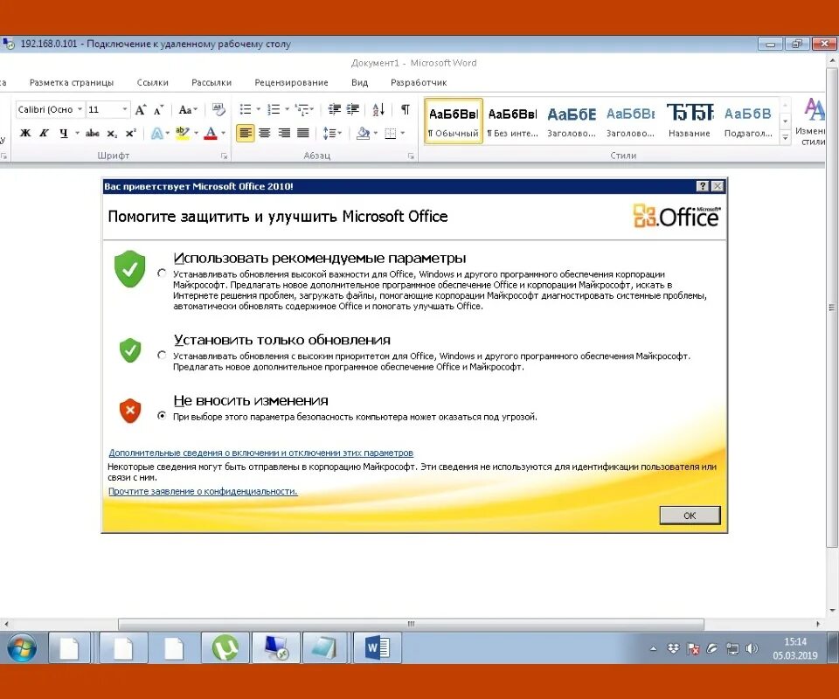Open Прочтите заявление о конфиденциальности link

tap(203, 491)
